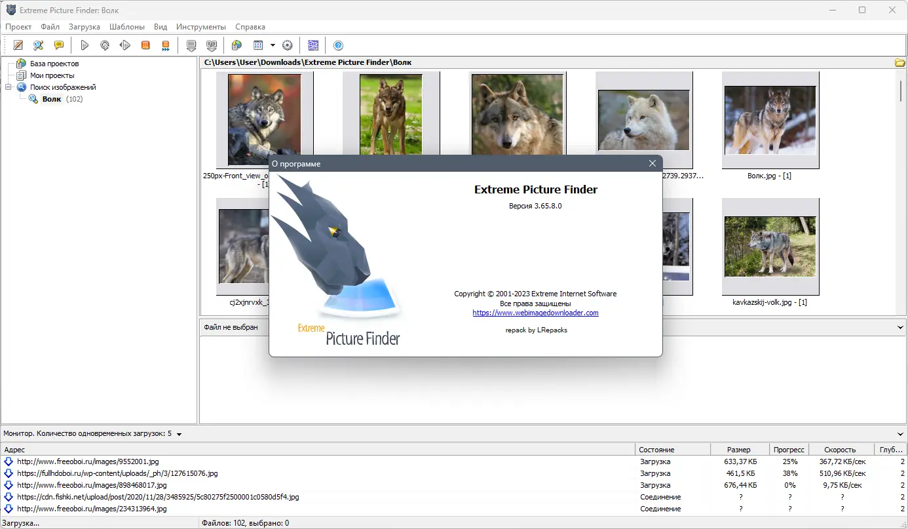Sort by Скорость column header

tap(841, 450)
